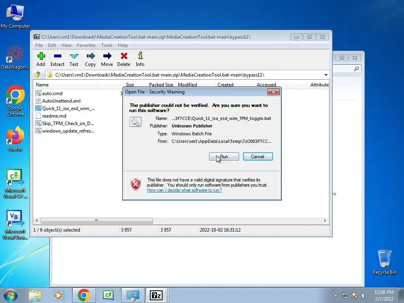Click Run in Security Warning dialog
The image size is (404, 303).
click(224, 156)
